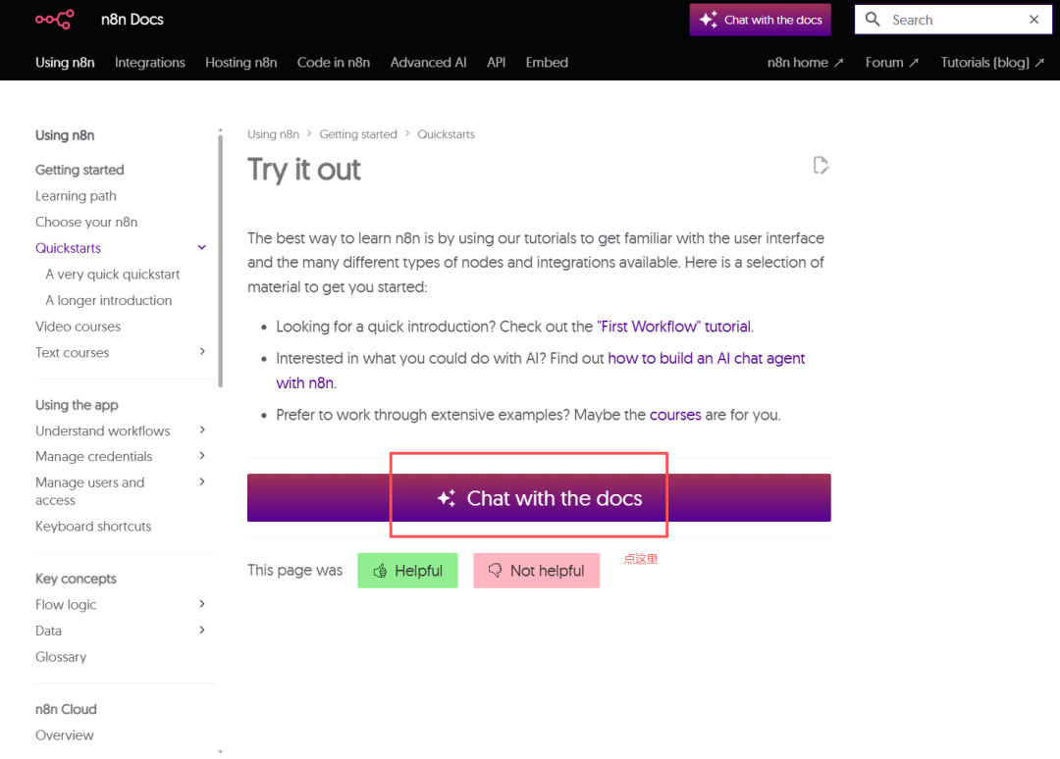Expand the Flow logic section
1060x759 pixels.
pos(202,604)
